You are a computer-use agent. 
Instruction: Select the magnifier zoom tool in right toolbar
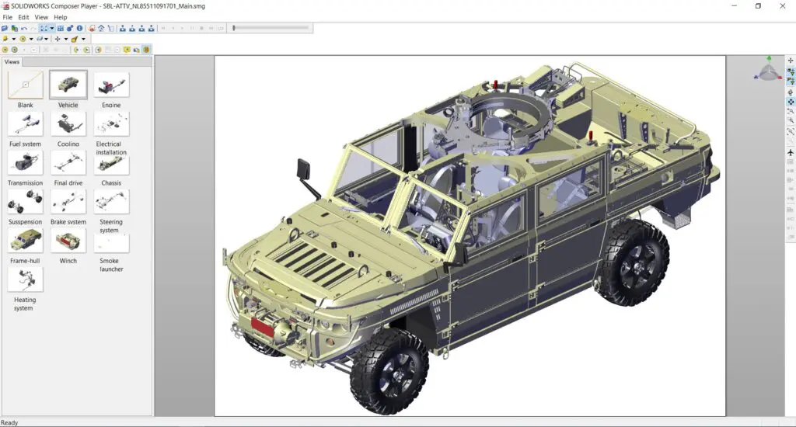791,112
